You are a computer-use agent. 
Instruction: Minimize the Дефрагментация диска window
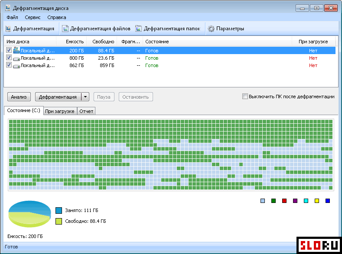click(x=302, y=8)
